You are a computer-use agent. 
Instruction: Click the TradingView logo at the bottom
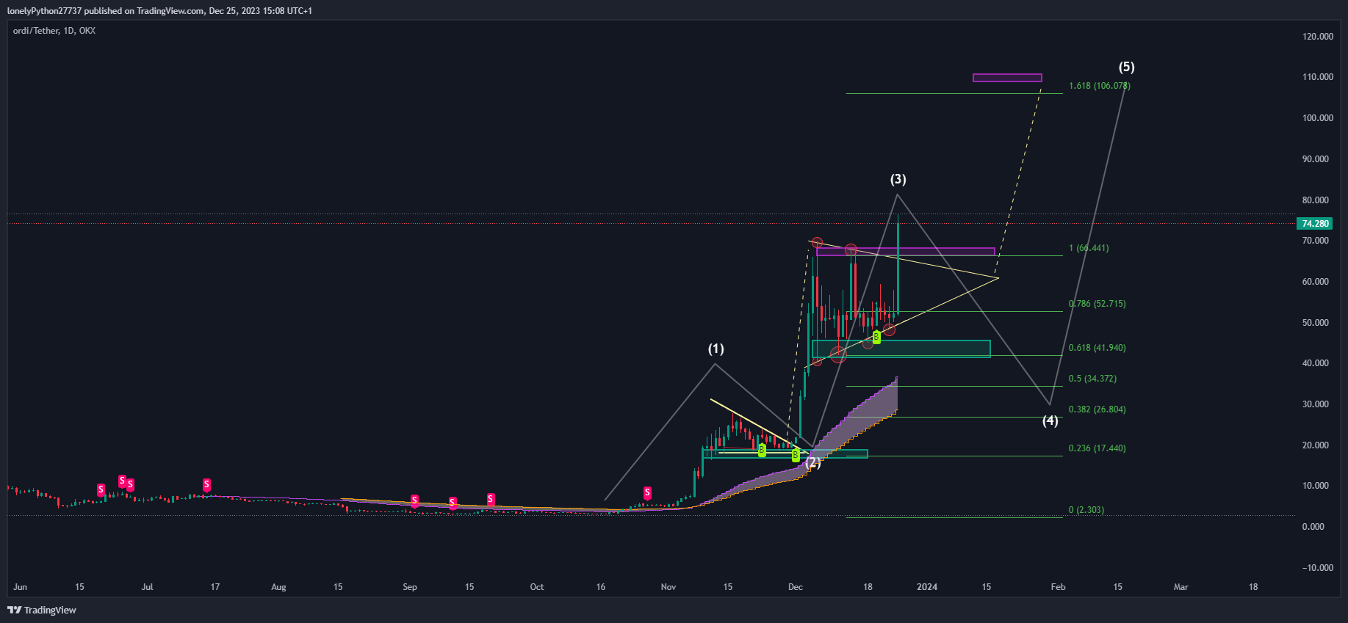click(42, 610)
